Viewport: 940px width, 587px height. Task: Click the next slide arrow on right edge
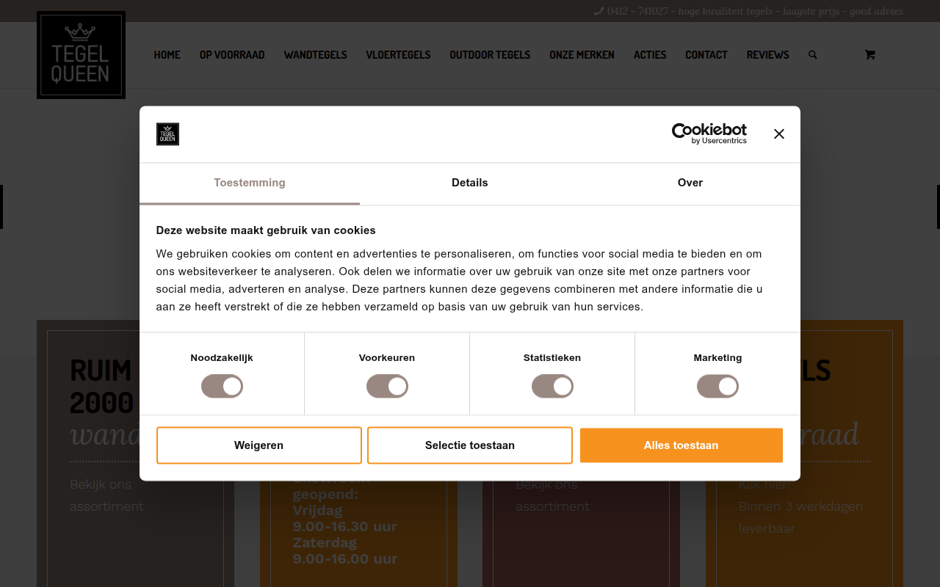tap(938, 207)
